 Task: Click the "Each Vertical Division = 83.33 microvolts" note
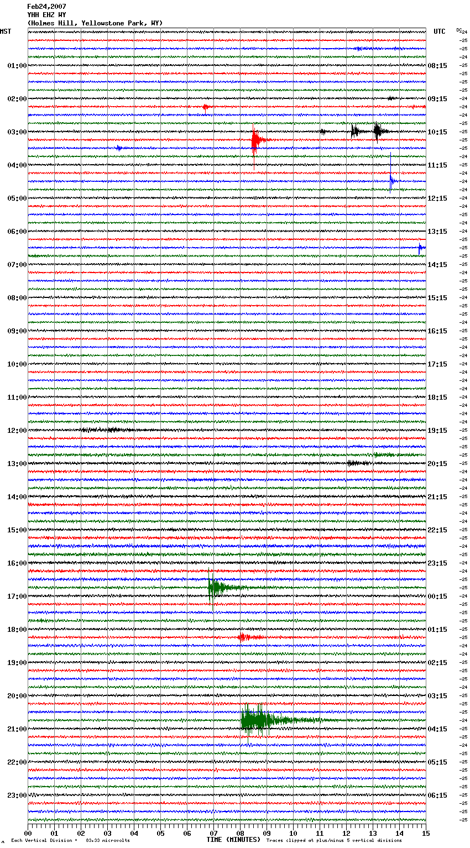click(70, 841)
